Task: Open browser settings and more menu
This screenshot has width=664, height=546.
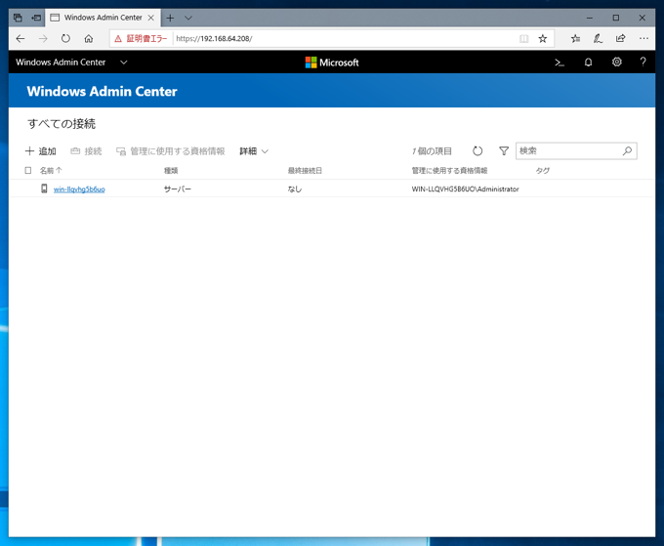Action: [643, 39]
